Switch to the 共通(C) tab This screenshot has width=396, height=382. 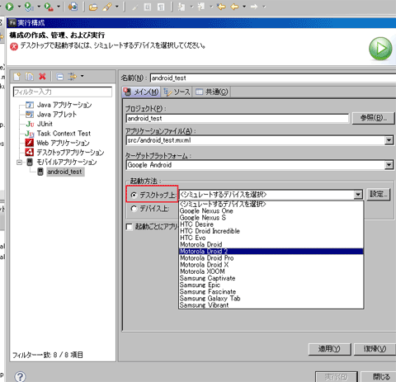[211, 92]
